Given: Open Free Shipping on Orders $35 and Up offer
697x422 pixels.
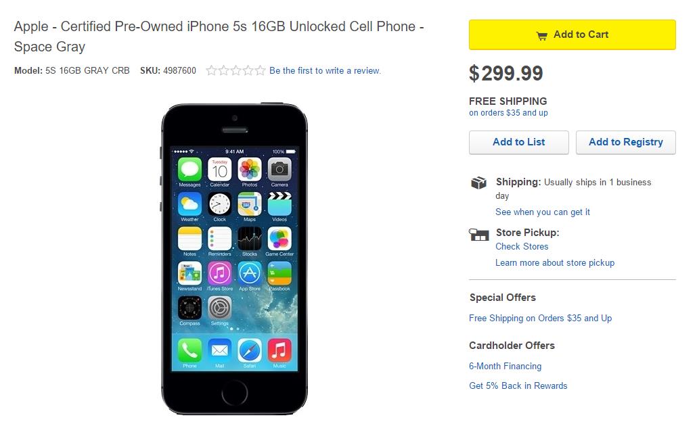Looking at the screenshot, I should pyautogui.click(x=541, y=318).
